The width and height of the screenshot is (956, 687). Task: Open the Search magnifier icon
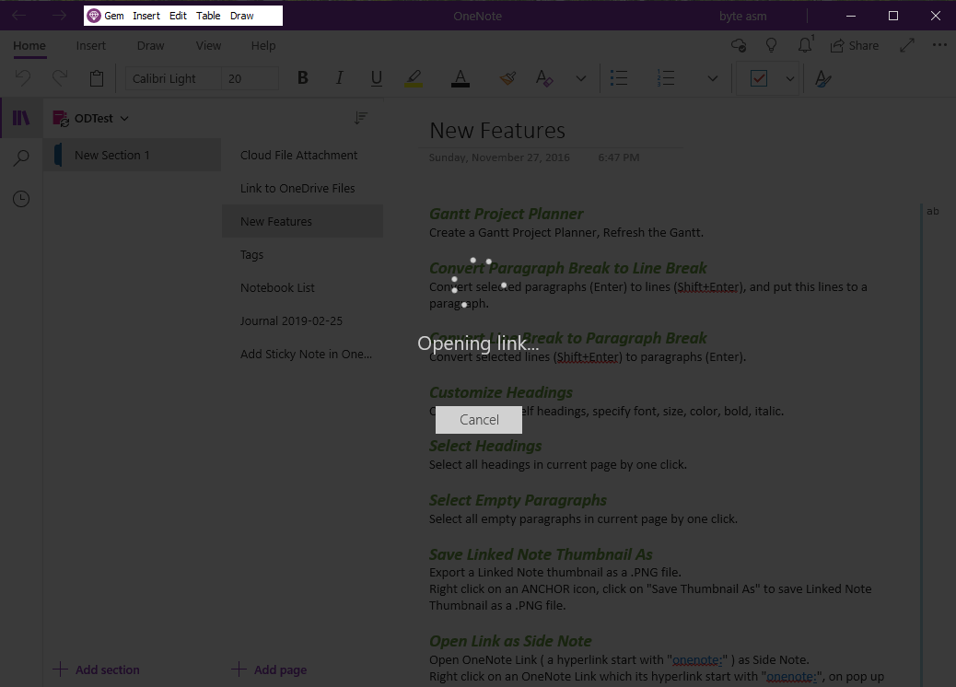coord(21,158)
